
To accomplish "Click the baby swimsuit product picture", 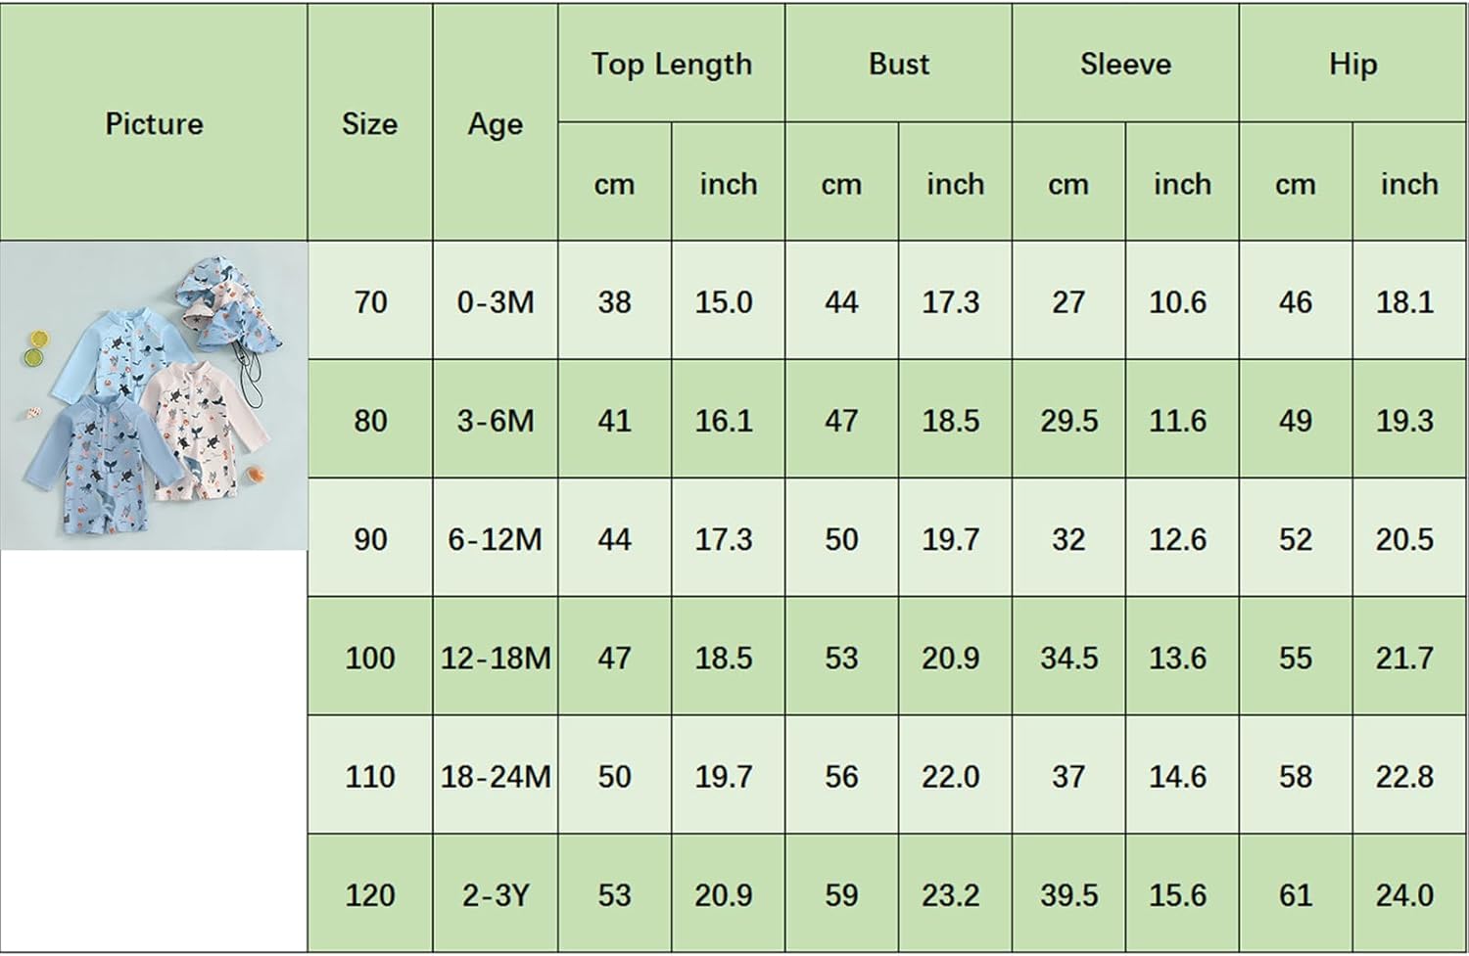I will click(154, 395).
